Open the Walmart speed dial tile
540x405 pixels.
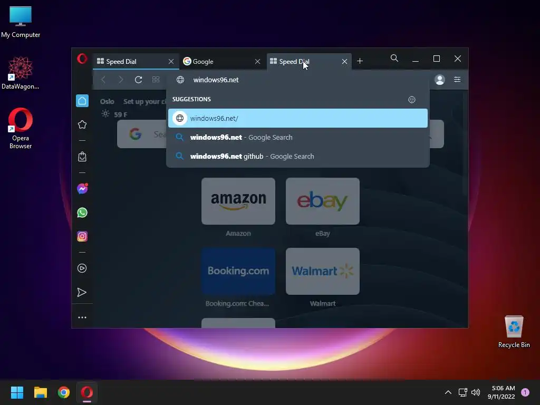(323, 272)
